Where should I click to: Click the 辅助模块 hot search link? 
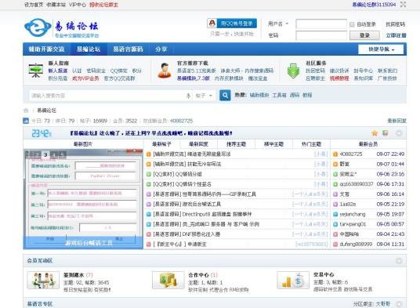[x=259, y=95]
